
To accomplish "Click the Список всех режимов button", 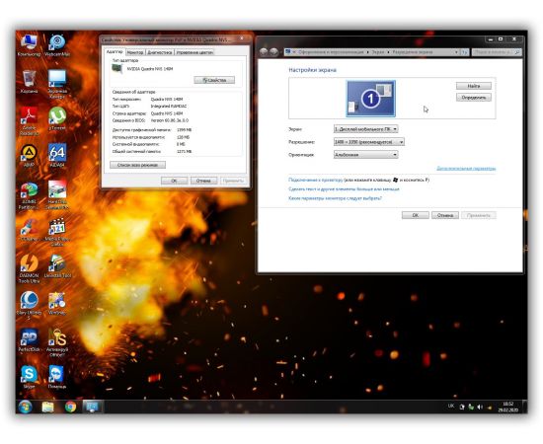I will tap(137, 165).
